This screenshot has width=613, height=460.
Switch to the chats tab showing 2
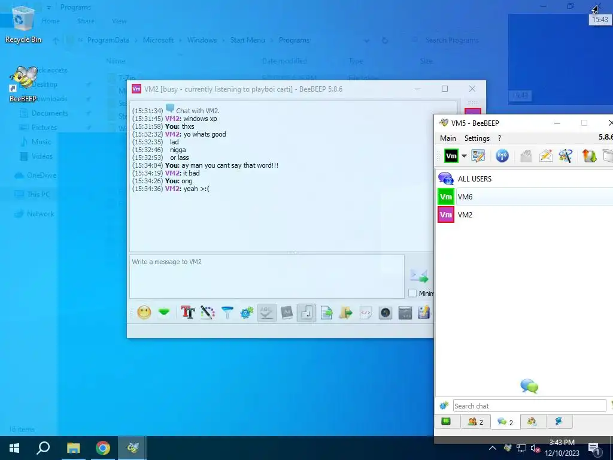tap(505, 422)
